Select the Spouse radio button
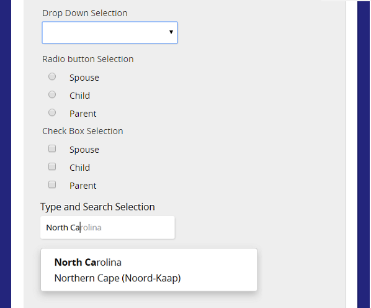This screenshot has width=371, height=308. pos(52,76)
